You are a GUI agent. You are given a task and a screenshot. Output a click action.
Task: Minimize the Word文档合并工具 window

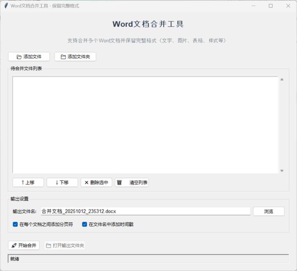[x=254, y=5]
